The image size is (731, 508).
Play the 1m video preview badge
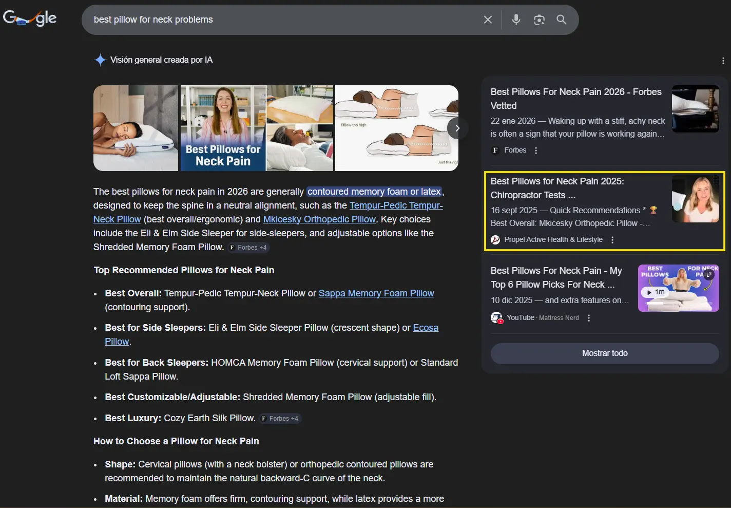[x=655, y=292]
